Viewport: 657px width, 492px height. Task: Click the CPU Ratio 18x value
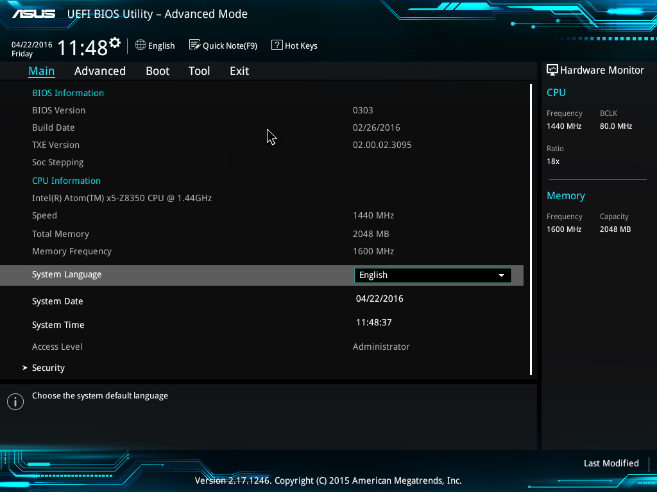tap(553, 161)
